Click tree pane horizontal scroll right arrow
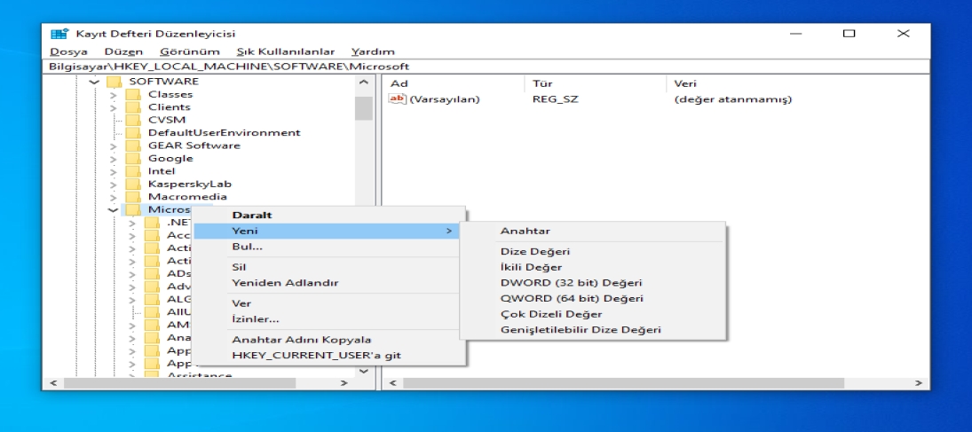This screenshot has width=972, height=432. point(344,384)
